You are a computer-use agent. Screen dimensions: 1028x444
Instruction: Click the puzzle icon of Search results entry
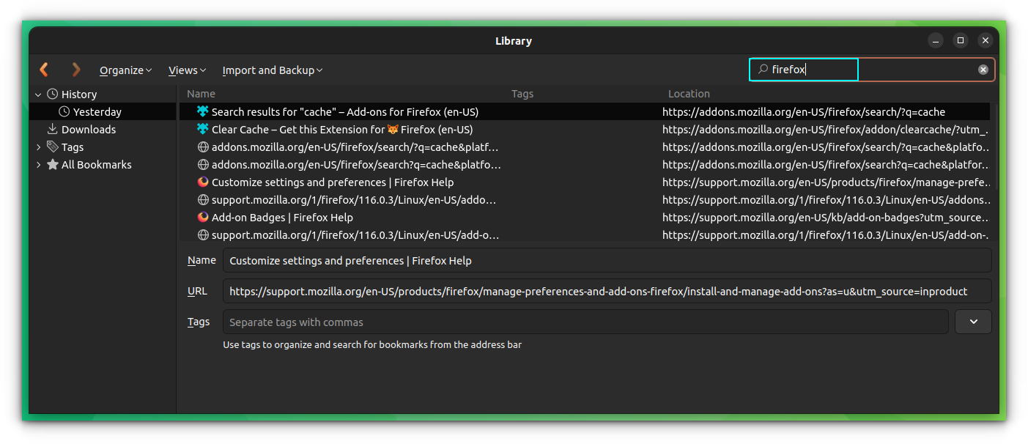(203, 111)
